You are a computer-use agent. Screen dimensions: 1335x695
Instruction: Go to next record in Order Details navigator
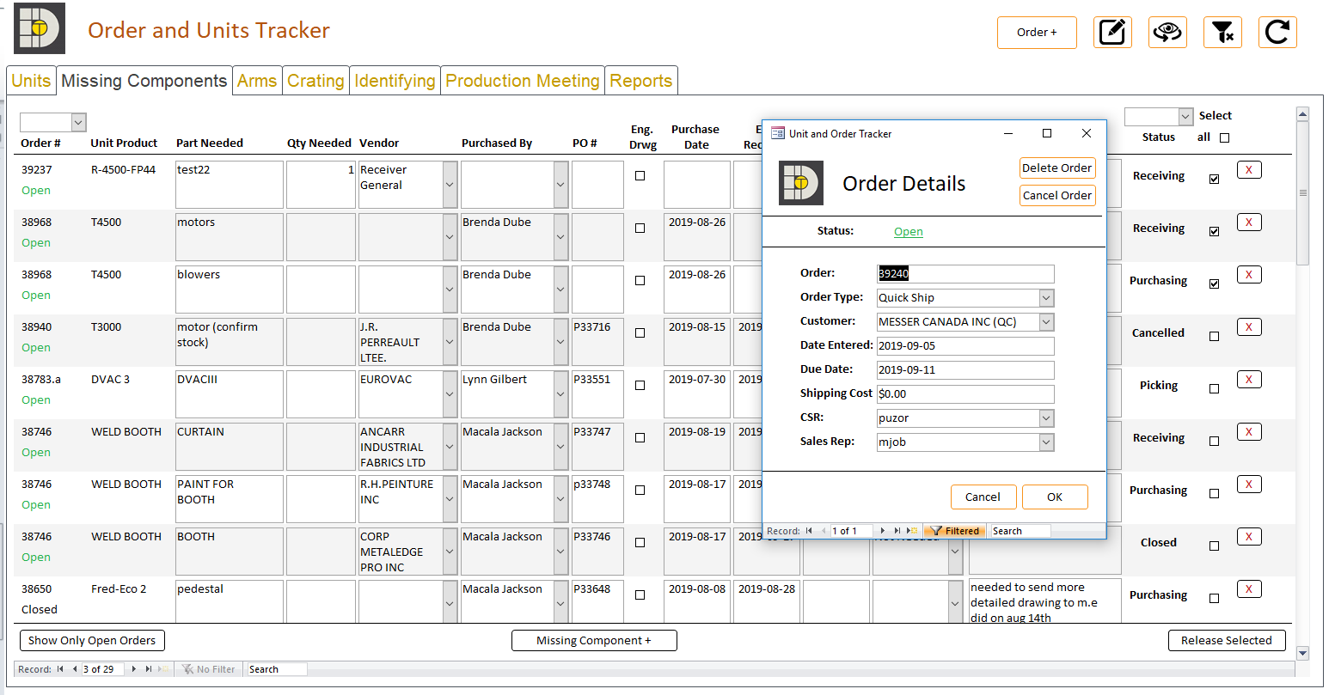click(x=882, y=531)
